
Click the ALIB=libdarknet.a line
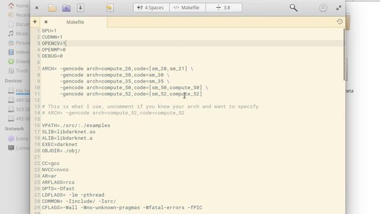pos(67,138)
